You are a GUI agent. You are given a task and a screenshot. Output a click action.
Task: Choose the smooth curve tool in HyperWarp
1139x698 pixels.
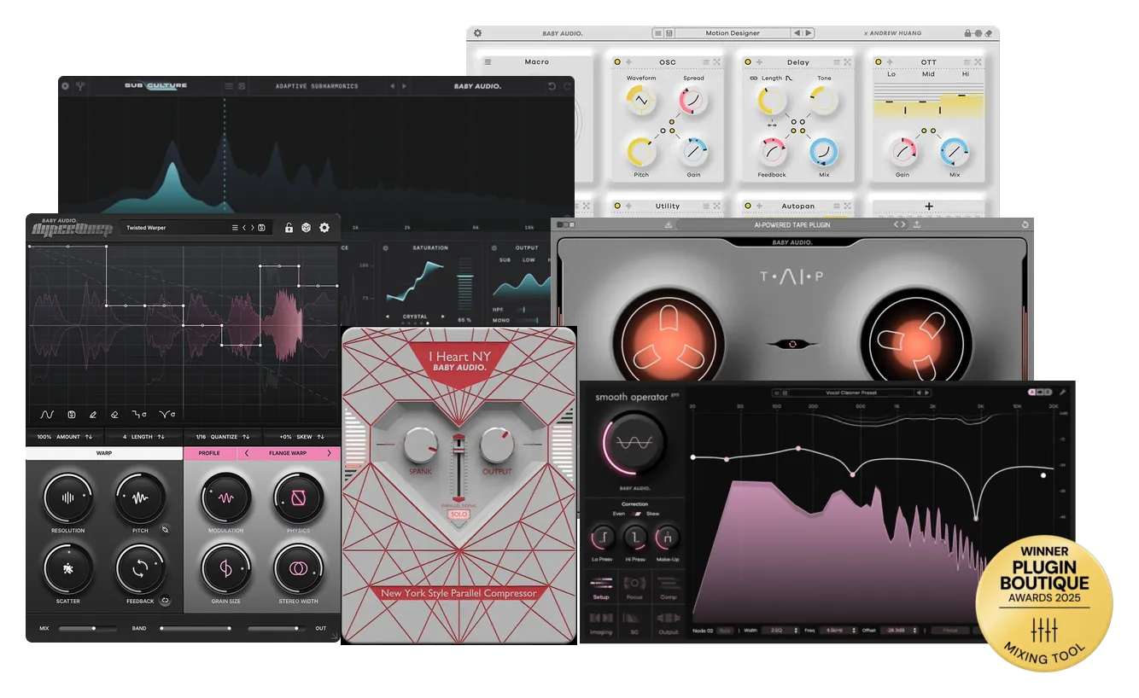[48, 415]
